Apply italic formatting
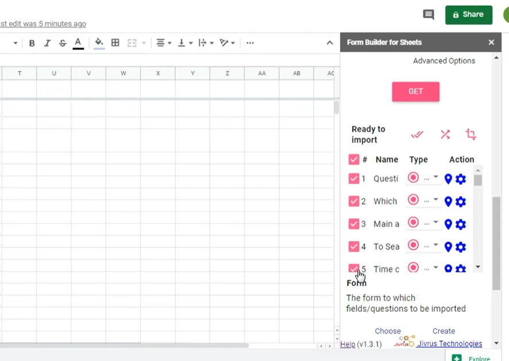509x361 pixels. [x=47, y=43]
